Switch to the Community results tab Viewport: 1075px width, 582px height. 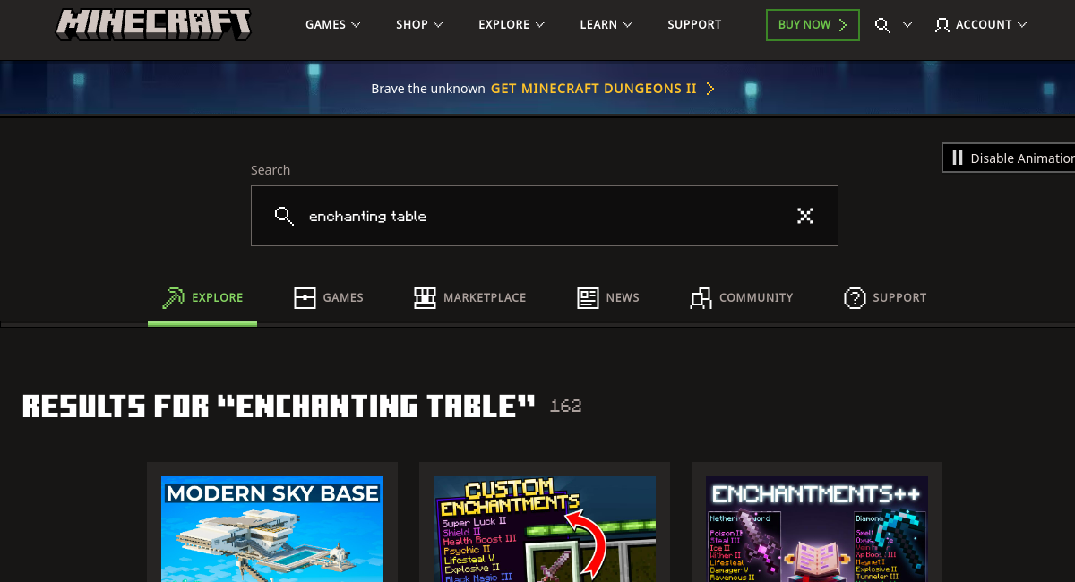[742, 298]
